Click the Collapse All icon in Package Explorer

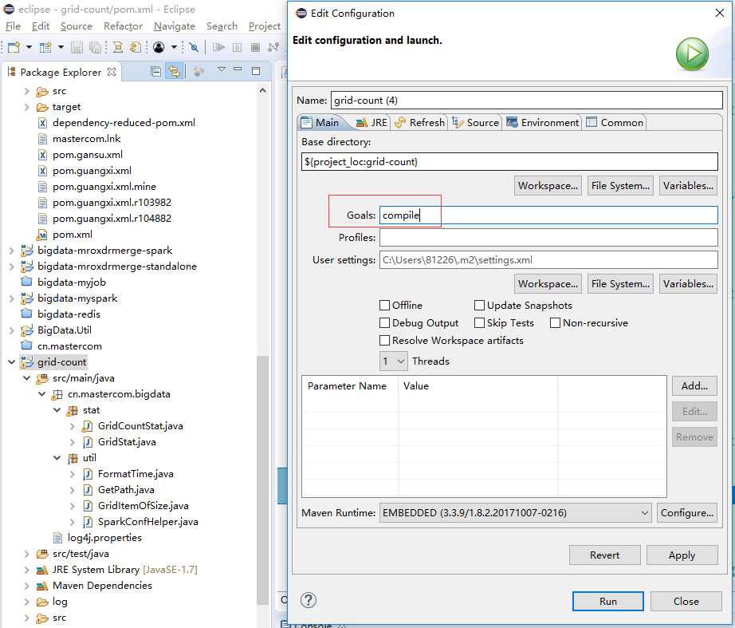pos(157,69)
